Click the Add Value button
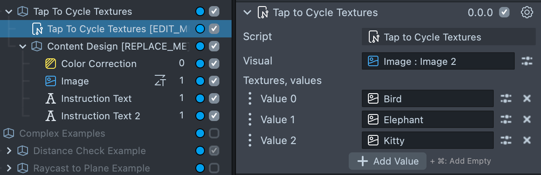This screenshot has height=175, width=541. [388, 161]
